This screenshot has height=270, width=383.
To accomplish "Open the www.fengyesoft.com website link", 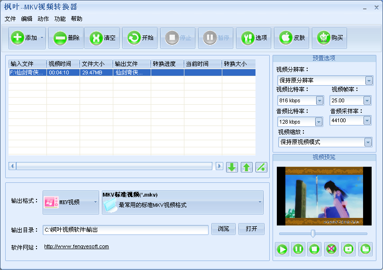I will 76,247.
